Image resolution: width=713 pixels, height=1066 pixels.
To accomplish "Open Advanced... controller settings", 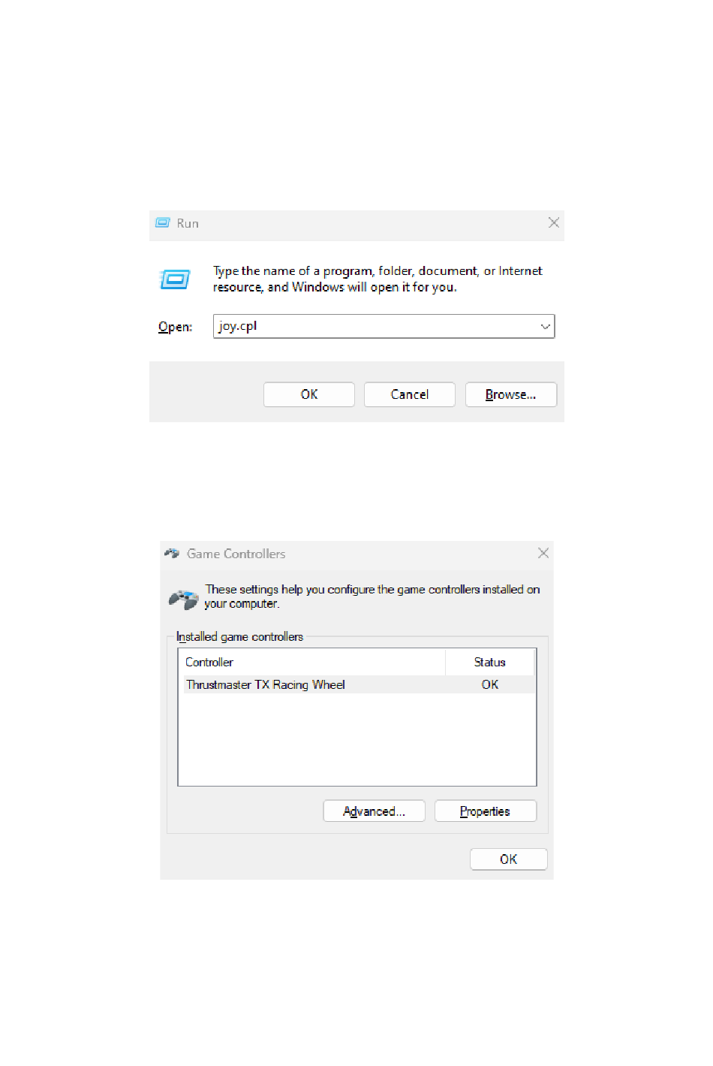I will pos(375,811).
